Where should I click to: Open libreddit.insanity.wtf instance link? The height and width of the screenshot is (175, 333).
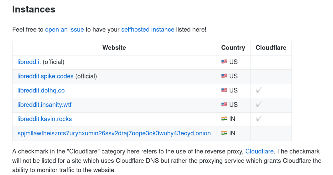click(44, 105)
